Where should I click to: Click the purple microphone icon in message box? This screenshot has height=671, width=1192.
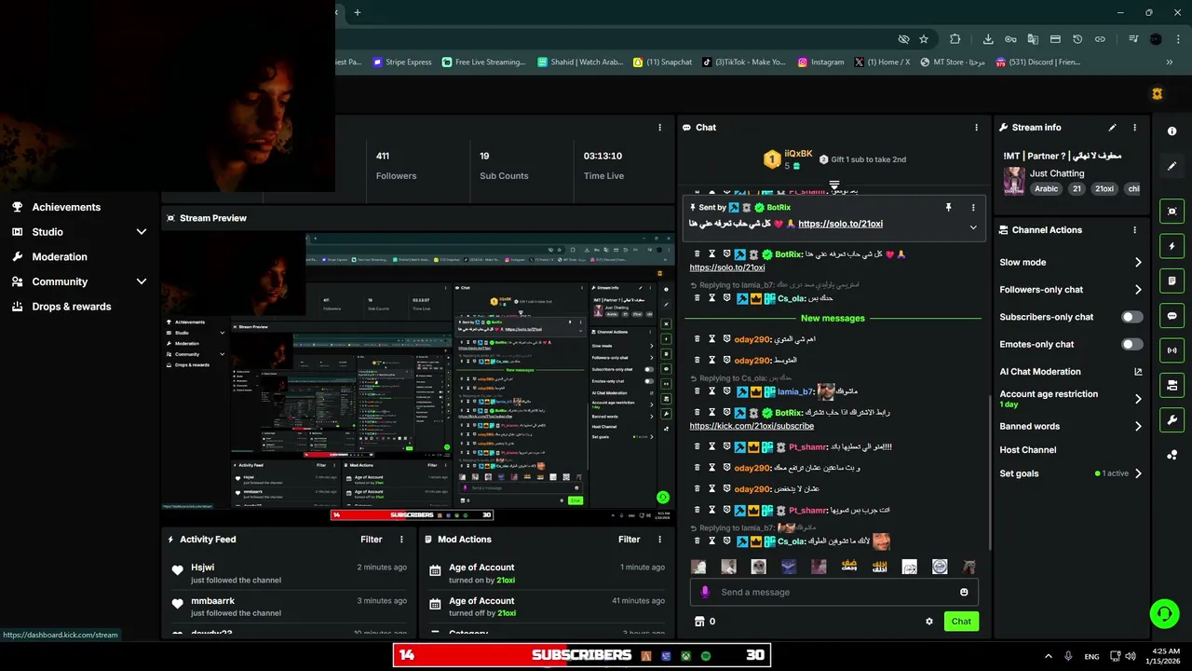(x=705, y=592)
